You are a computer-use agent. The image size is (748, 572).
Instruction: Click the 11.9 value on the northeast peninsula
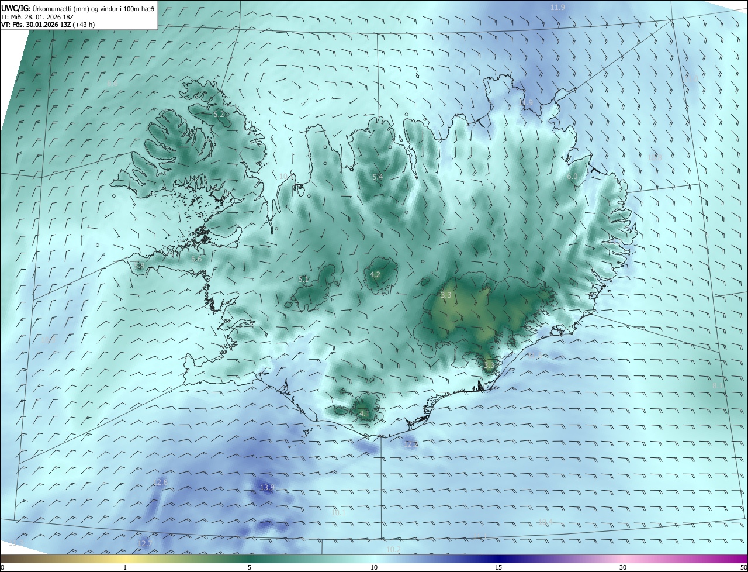(526, 102)
